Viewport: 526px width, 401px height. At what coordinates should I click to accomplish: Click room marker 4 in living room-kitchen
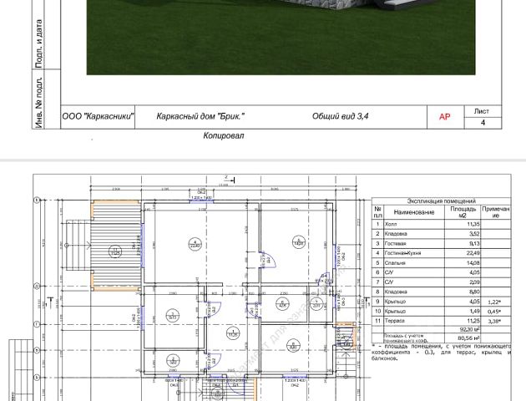click(195, 244)
